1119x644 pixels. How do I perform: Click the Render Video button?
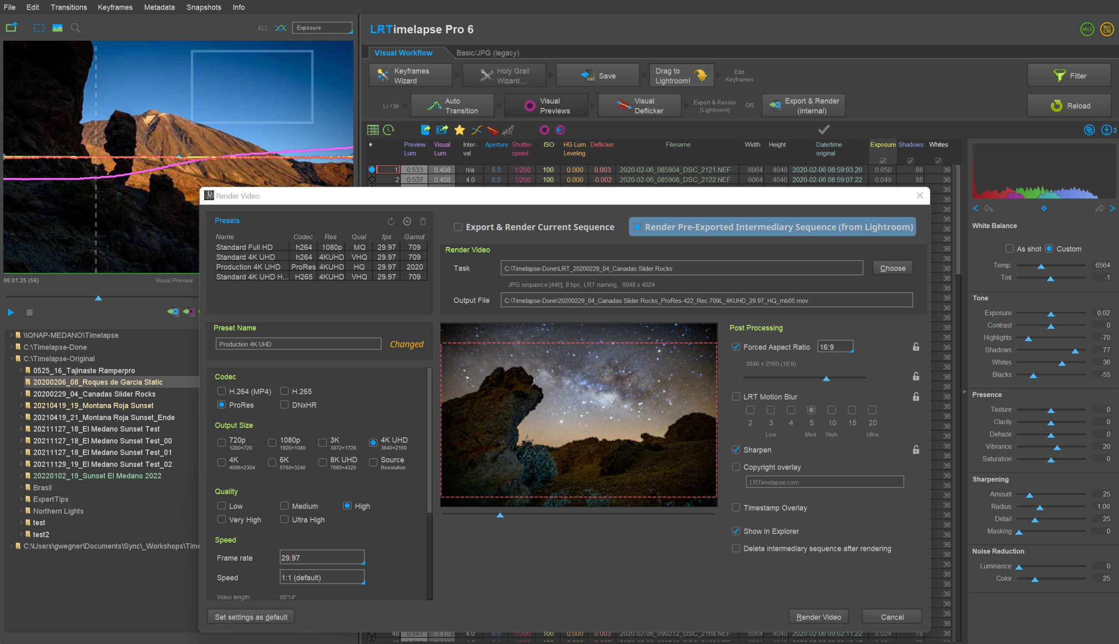[x=819, y=616]
